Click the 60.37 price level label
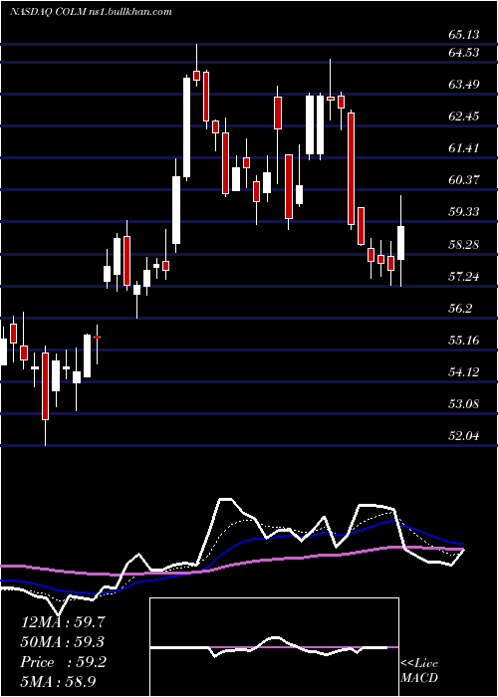 (463, 180)
